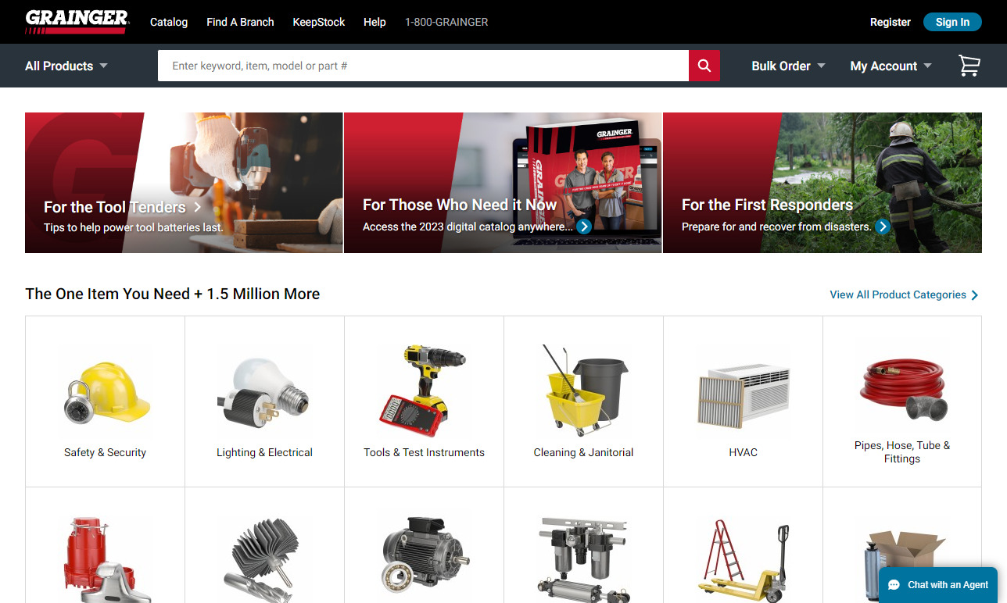Focus the keyword search input field
Viewport: 1007px width, 603px height.
pyautogui.click(x=422, y=66)
